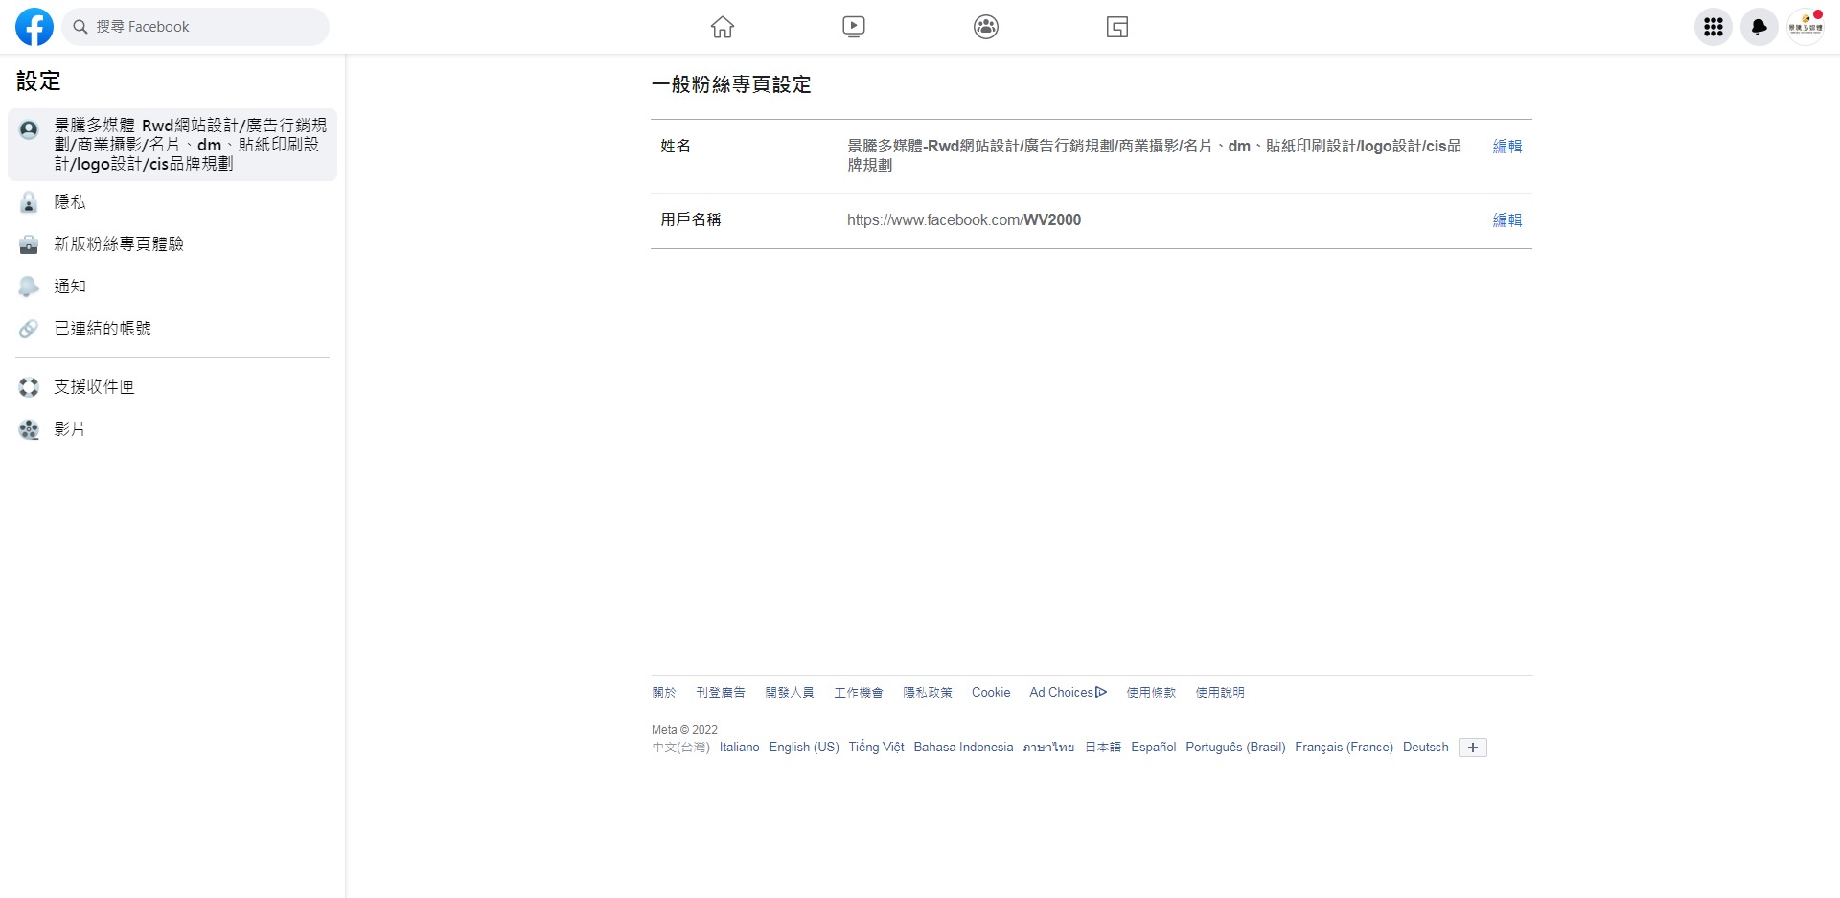
Task: Click the 影片 film reel icon
Action: click(29, 429)
